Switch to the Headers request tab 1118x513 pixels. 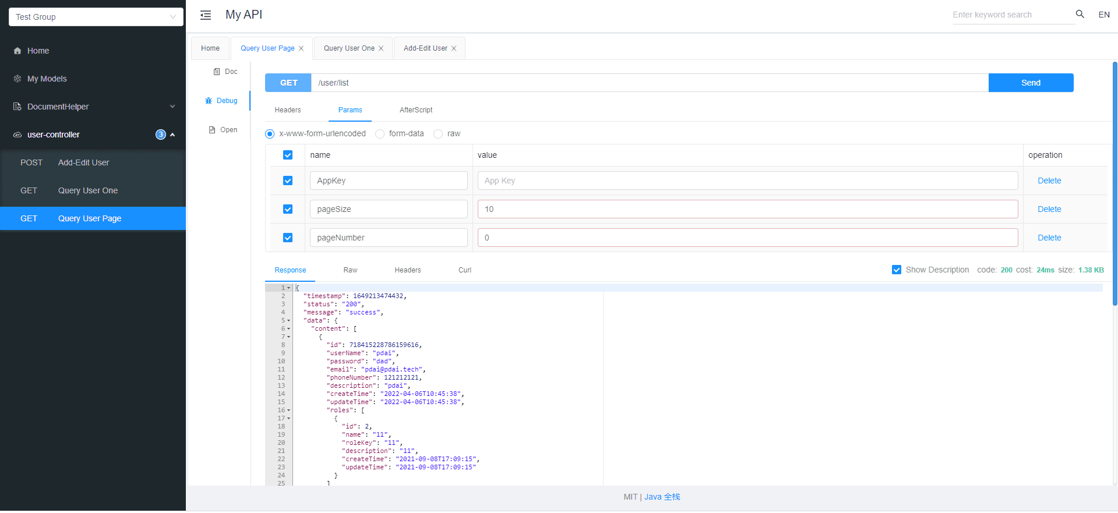click(288, 110)
